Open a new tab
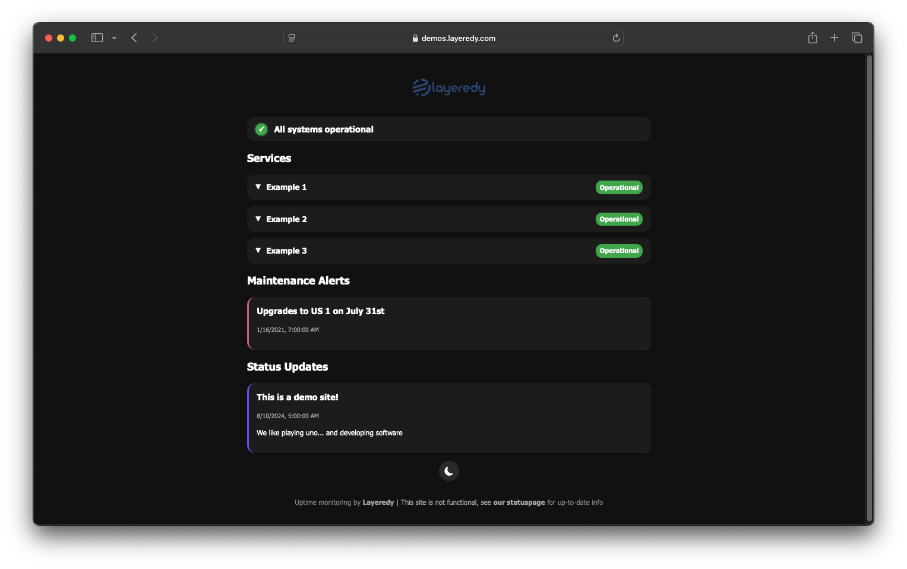 (834, 38)
